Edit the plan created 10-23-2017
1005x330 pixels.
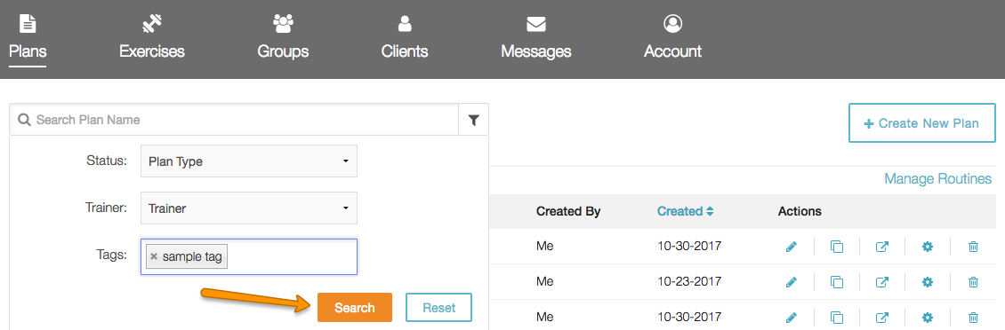(x=791, y=281)
